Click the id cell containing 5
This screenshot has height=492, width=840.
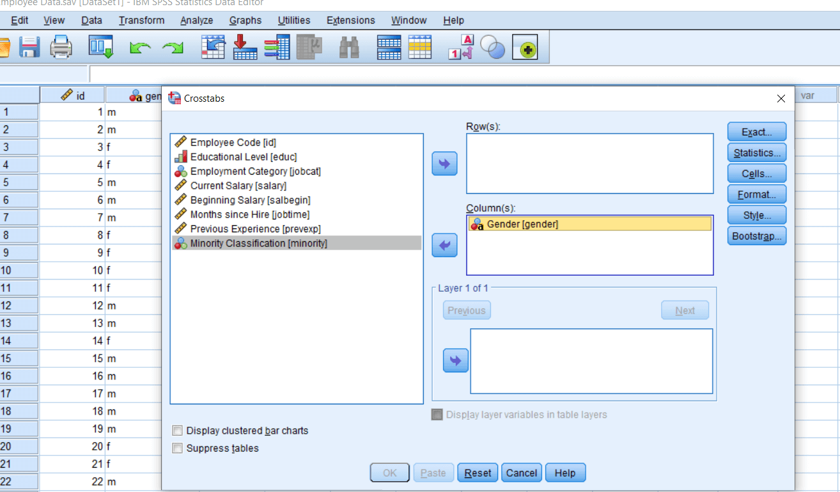click(x=72, y=182)
